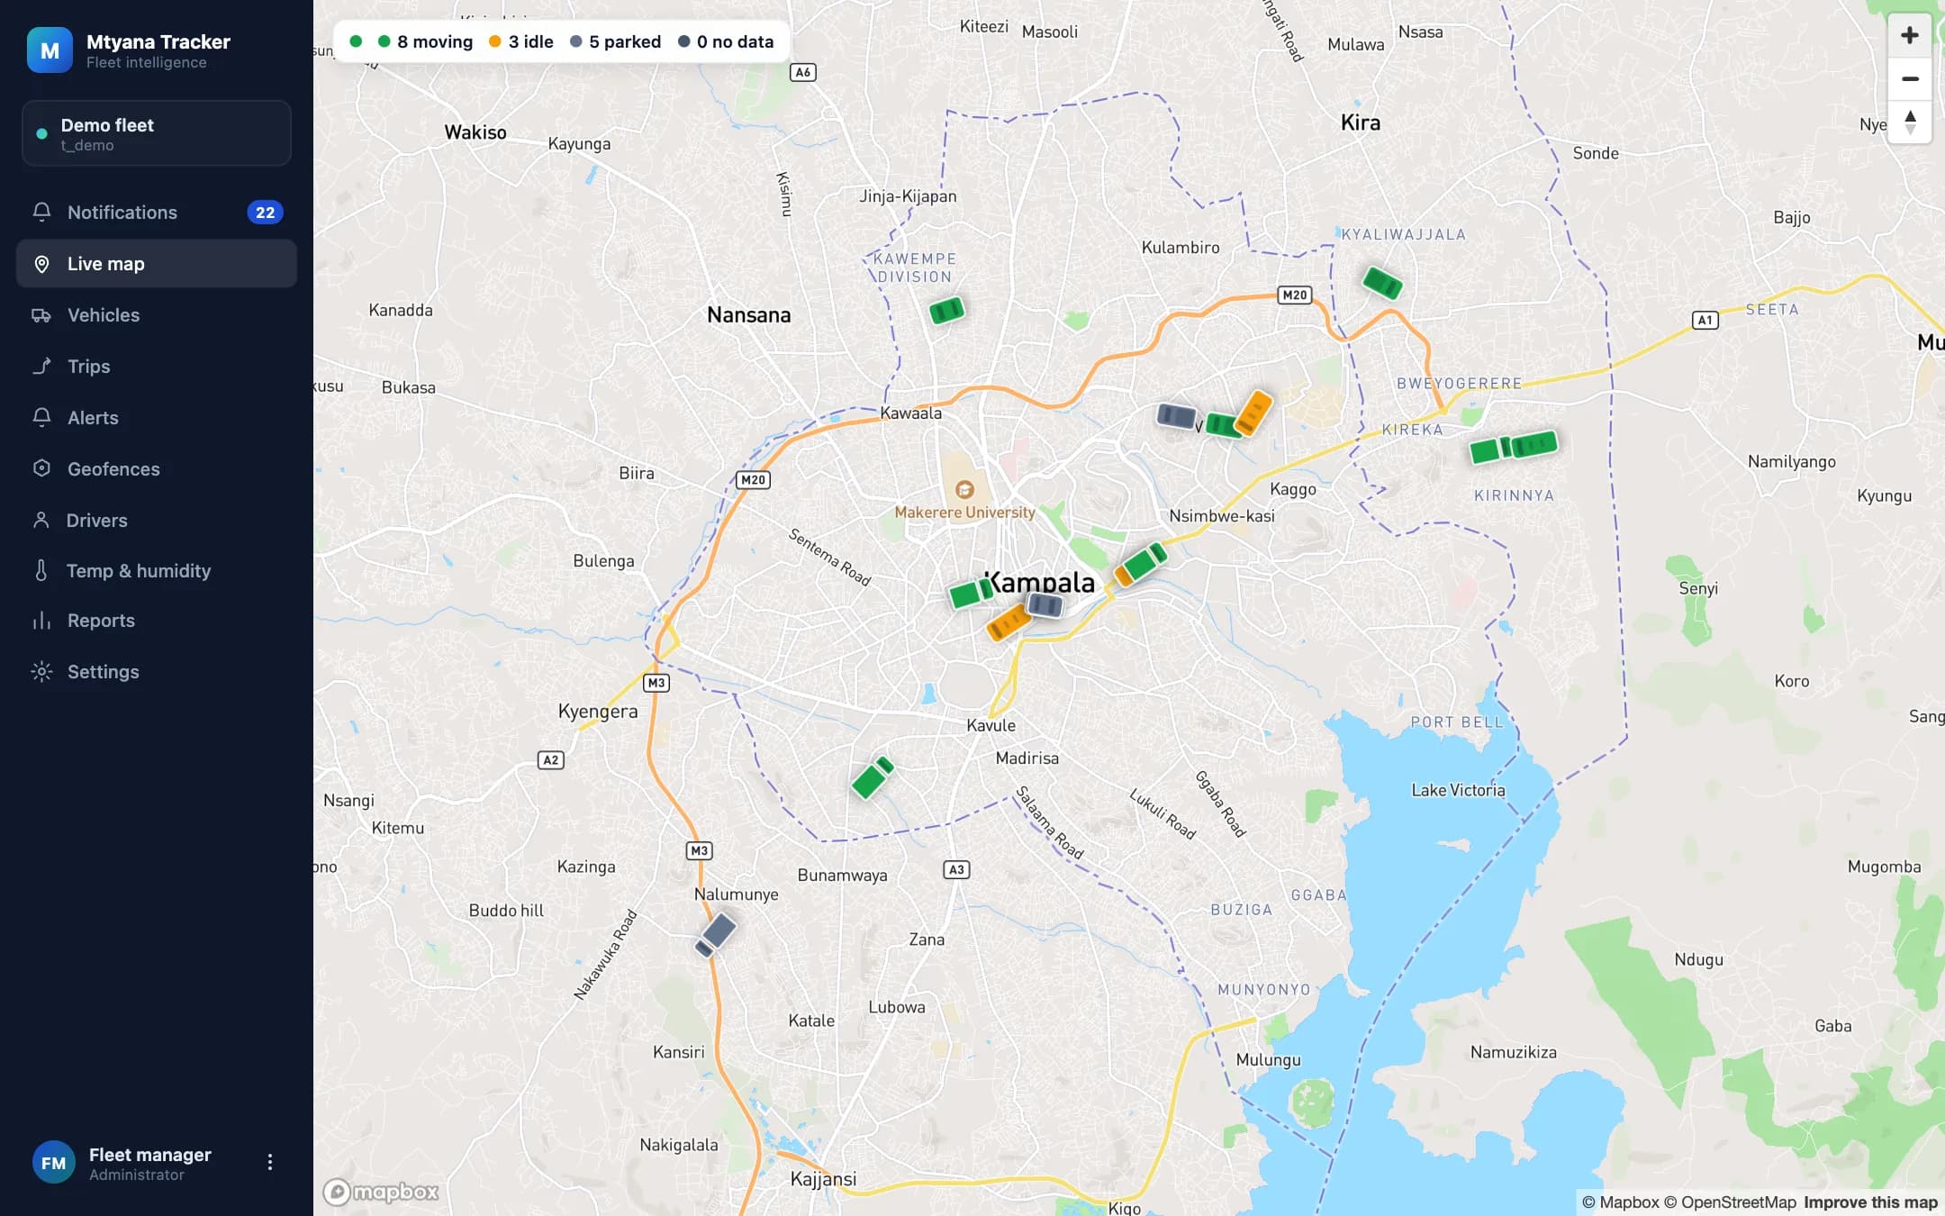This screenshot has height=1216, width=1945.
Task: Click the Live map pin icon
Action: (41, 263)
